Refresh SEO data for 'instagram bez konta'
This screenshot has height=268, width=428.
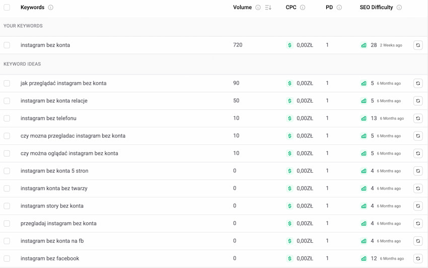pyautogui.click(x=418, y=45)
